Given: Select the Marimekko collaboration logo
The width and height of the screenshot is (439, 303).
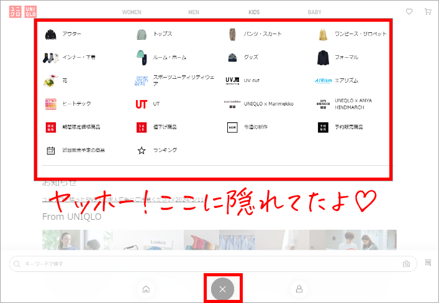Looking at the screenshot, I should pyautogui.click(x=232, y=104).
